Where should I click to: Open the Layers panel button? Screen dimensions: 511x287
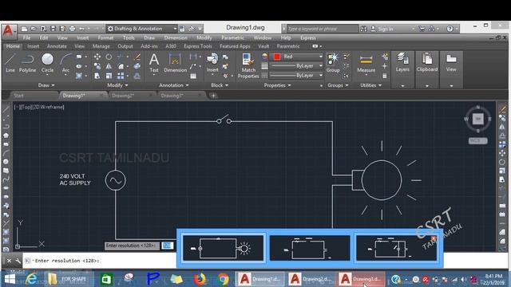402,62
